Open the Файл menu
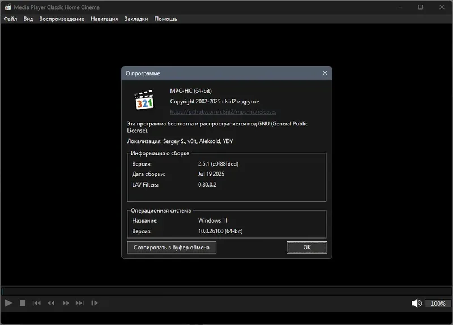Screen dimensions: 453x325 tap(10, 19)
